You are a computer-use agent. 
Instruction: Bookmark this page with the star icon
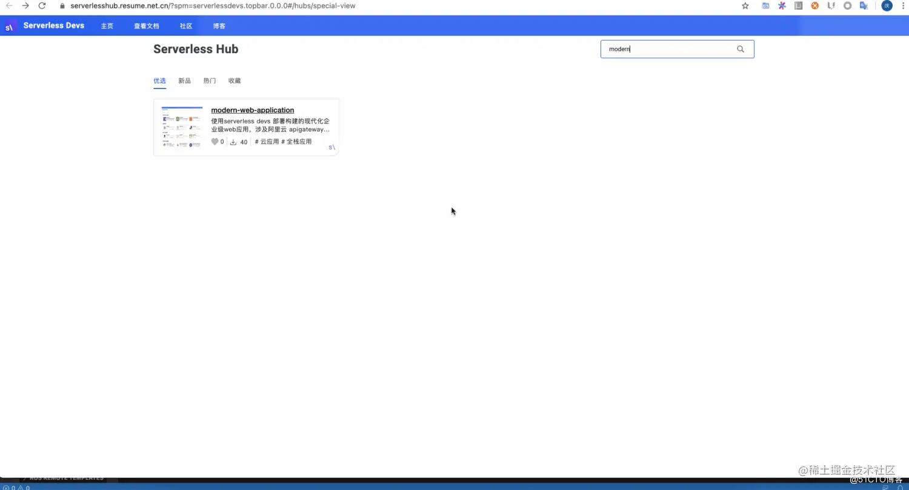[745, 5]
